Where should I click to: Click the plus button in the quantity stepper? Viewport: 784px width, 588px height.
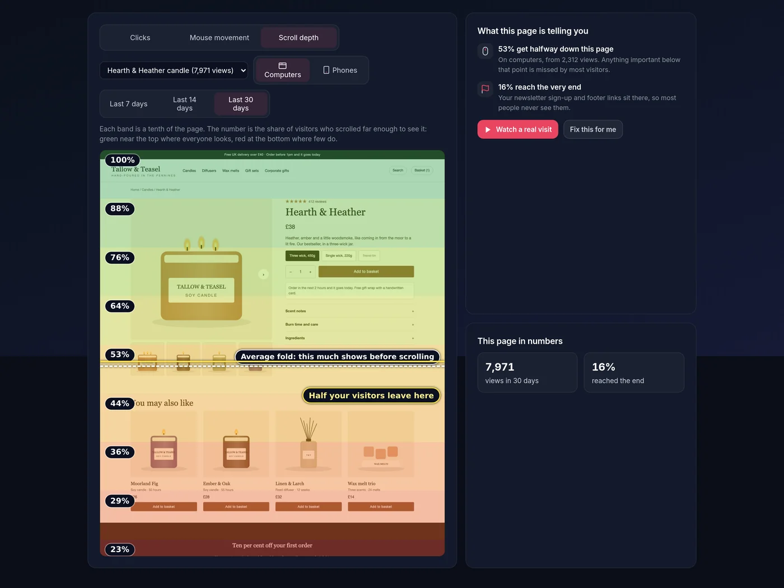click(x=310, y=272)
